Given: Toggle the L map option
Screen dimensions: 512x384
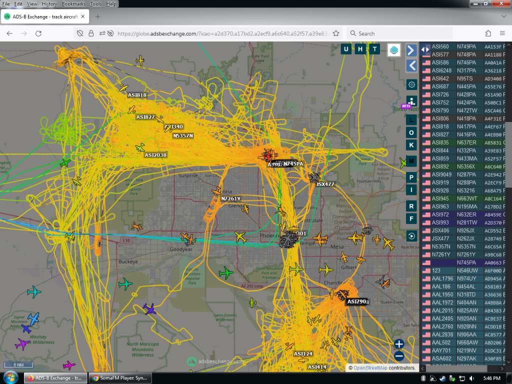Looking at the screenshot, I should (411, 120).
